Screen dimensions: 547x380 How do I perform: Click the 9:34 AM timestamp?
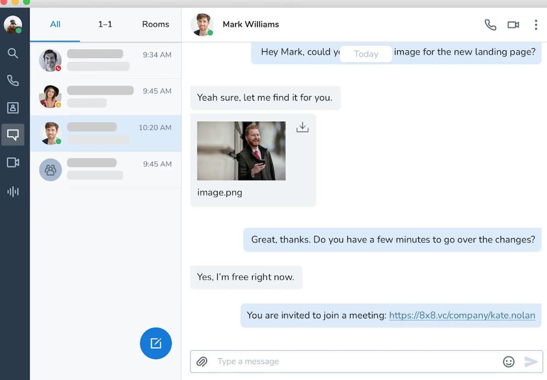pyautogui.click(x=157, y=55)
